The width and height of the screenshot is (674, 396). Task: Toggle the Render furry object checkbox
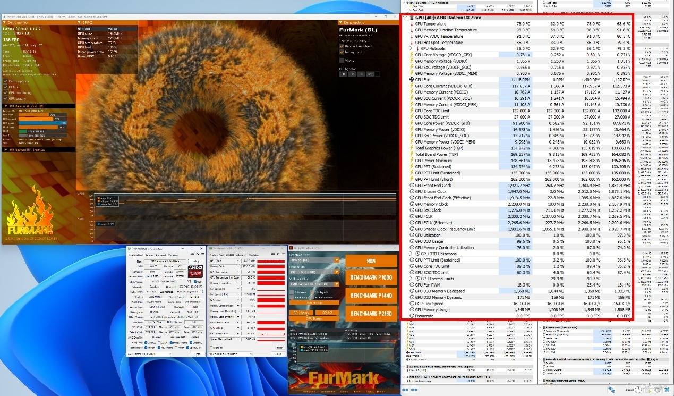click(x=342, y=46)
